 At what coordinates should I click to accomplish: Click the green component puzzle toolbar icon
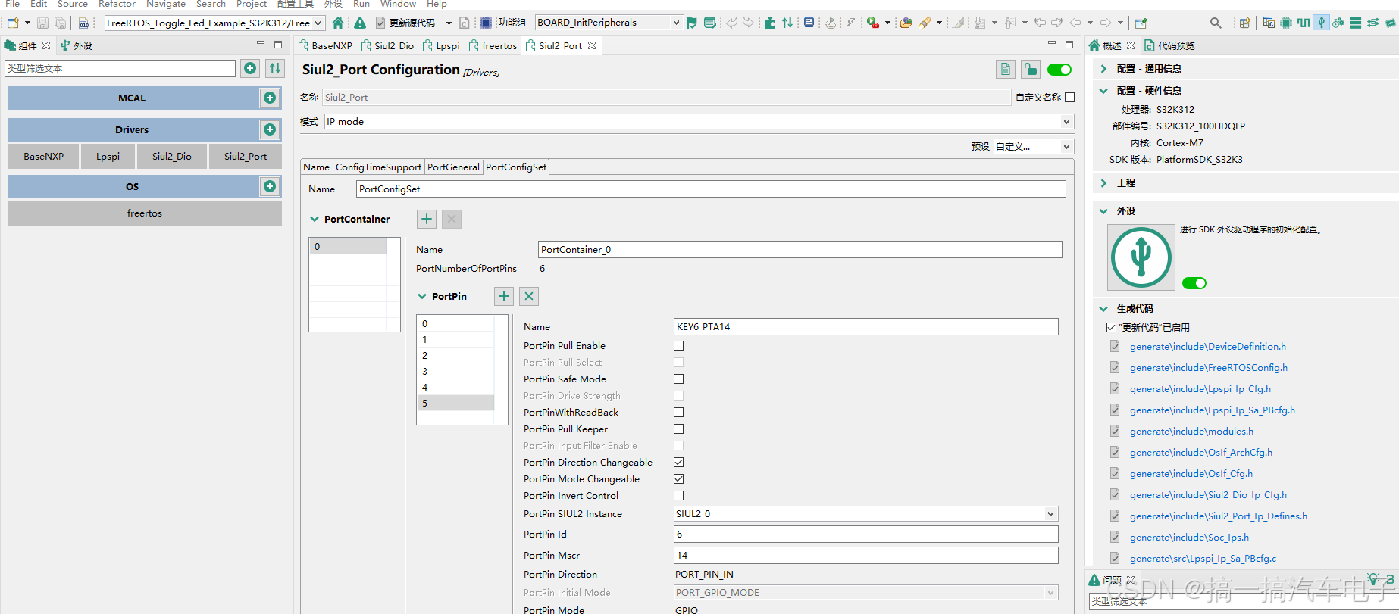point(769,23)
